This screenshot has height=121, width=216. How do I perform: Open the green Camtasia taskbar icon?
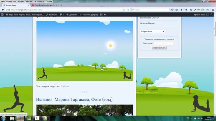(28, 118)
